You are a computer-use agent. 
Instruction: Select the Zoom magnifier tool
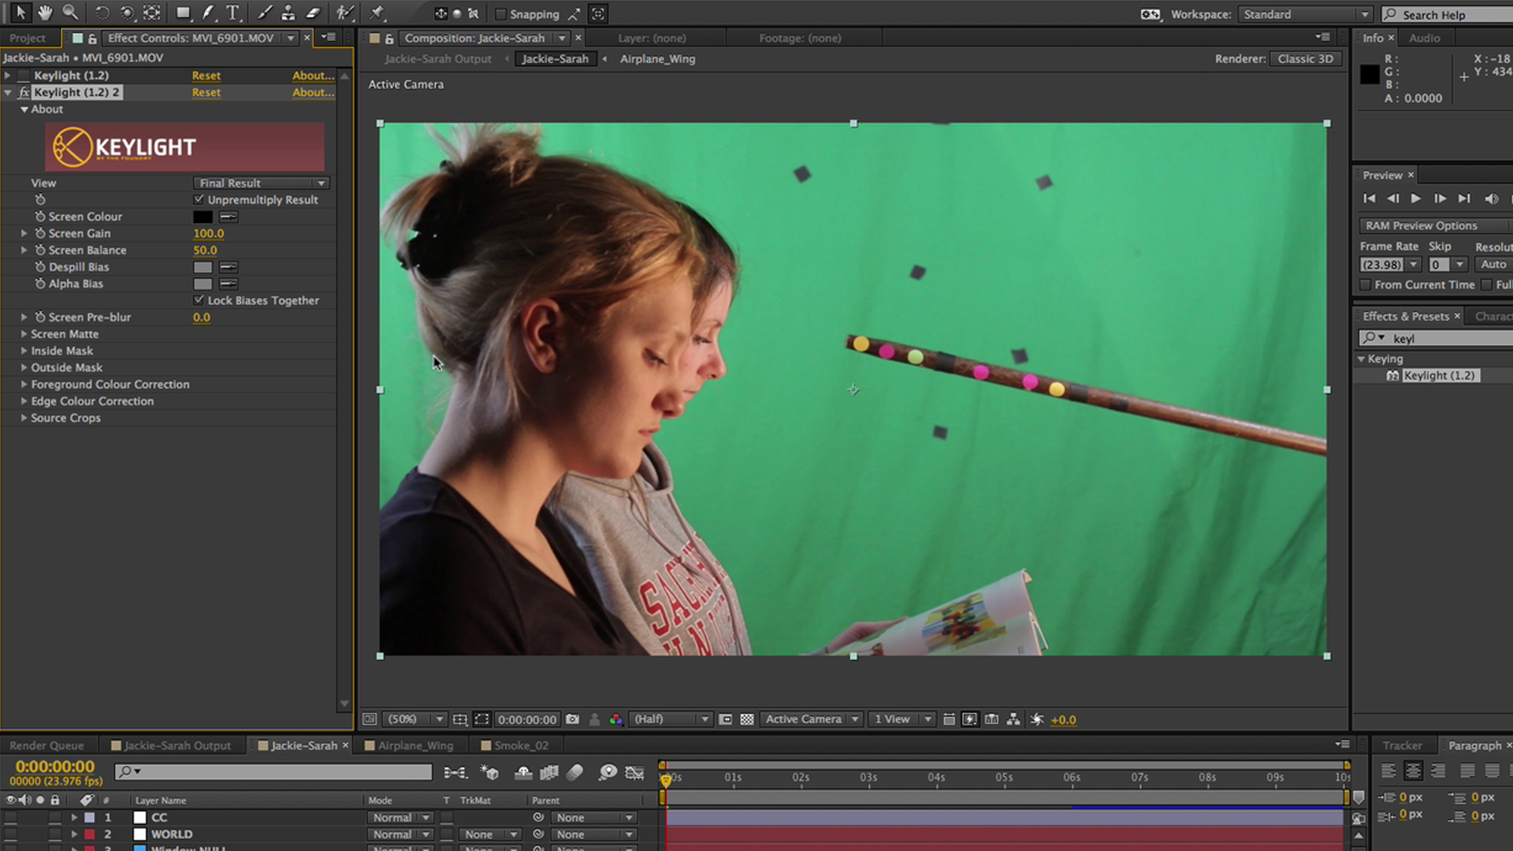[x=70, y=13]
